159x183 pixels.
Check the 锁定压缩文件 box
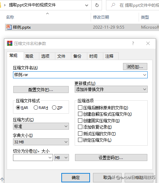click(x=80, y=140)
